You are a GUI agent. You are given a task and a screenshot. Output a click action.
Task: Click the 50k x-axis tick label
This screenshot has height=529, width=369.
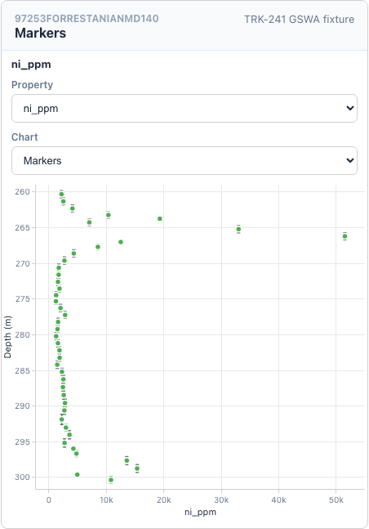[x=336, y=500]
